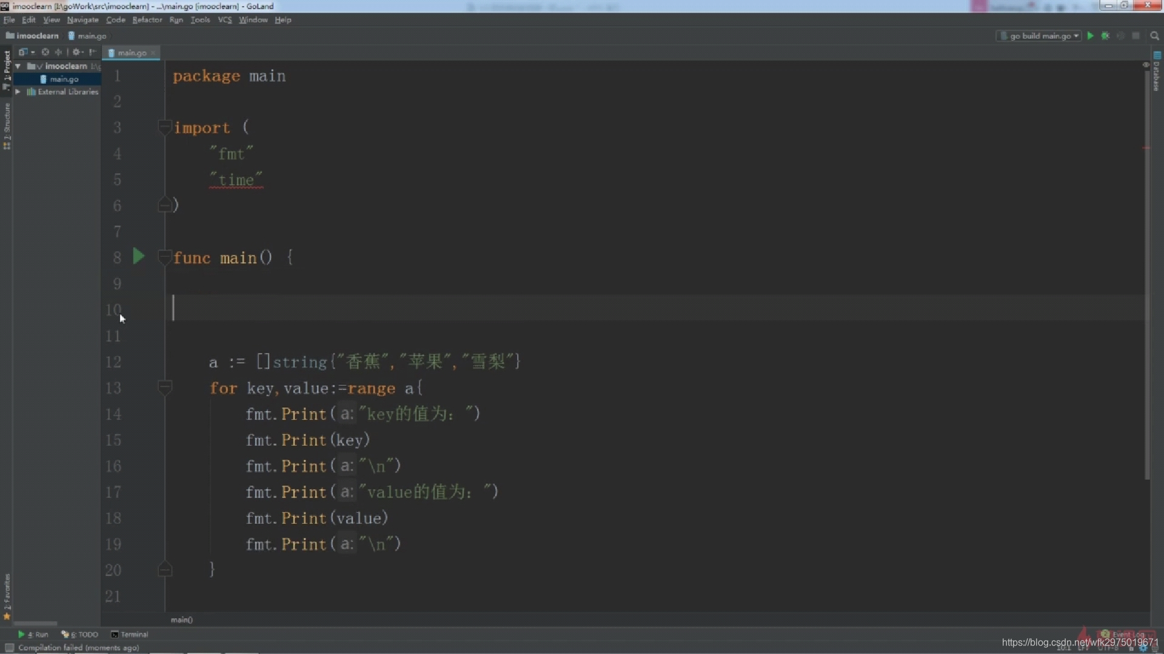Screen dimensions: 1164x654
Task: Click main.go breadcrumb in navigation bar
Action: (x=87, y=36)
